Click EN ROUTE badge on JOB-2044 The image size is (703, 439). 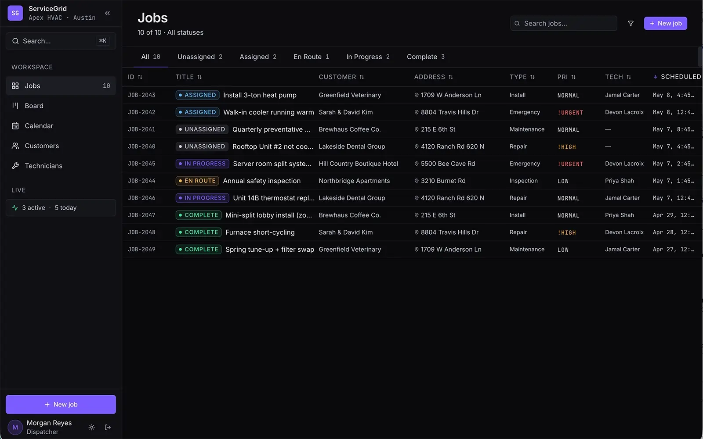point(197,181)
